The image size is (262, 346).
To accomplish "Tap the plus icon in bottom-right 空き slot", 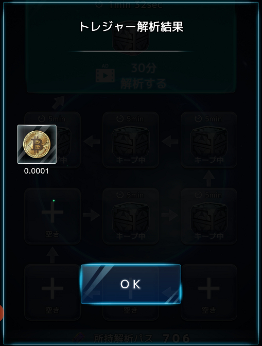I will 209,288.
